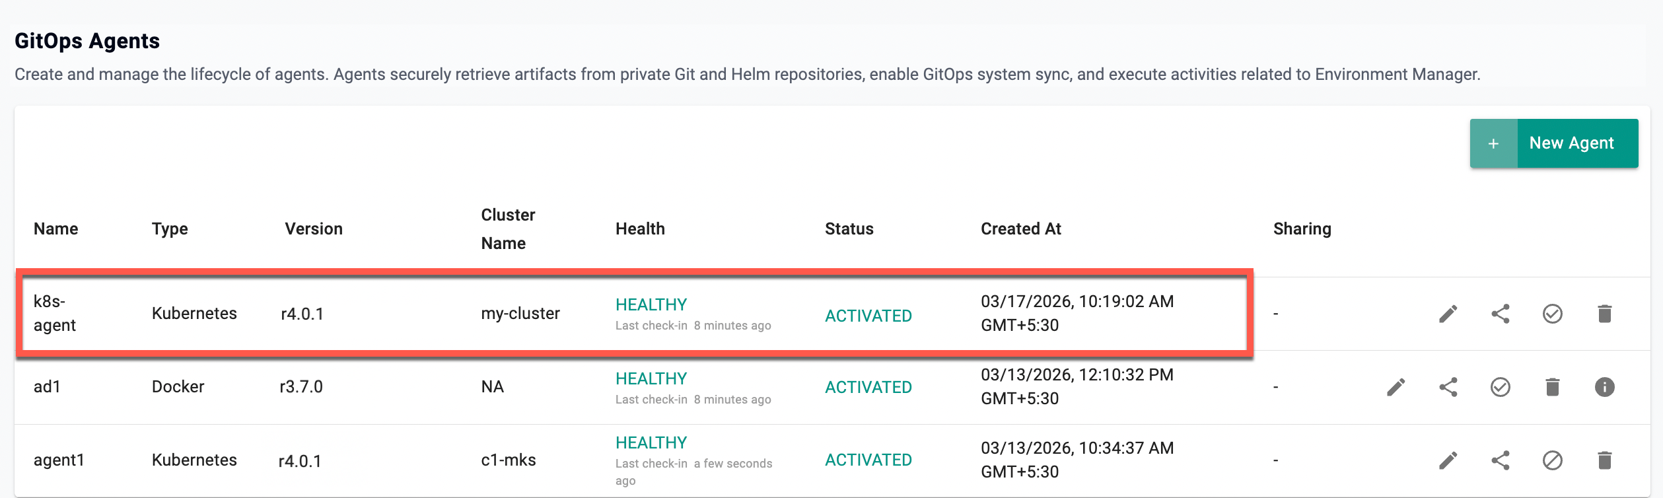1663x498 pixels.
Task: Edit the agent1 row with pencil icon
Action: point(1448,460)
